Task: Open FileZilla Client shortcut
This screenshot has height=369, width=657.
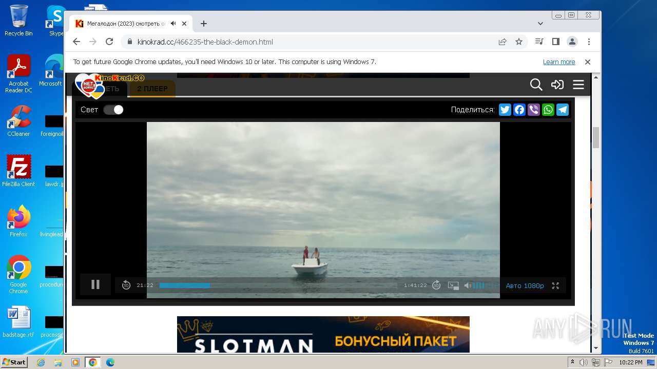Action: coord(18,171)
